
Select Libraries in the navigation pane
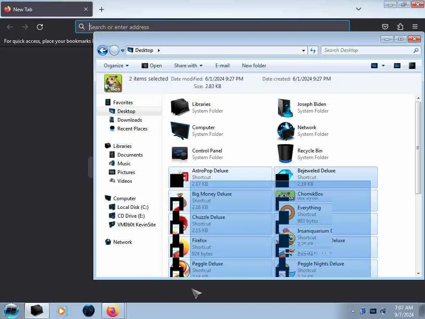coord(122,146)
